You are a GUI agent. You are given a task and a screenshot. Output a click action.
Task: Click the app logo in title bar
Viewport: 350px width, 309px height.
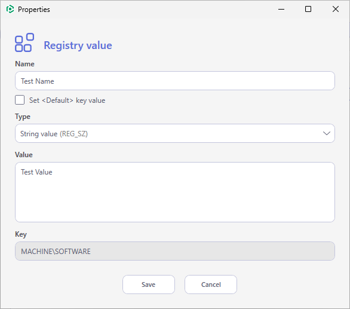tap(10, 10)
